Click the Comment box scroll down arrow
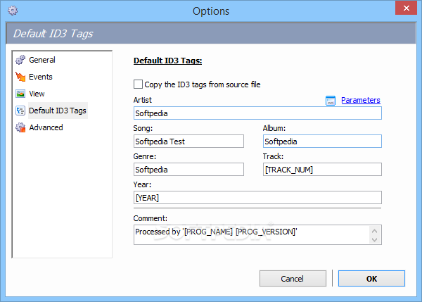422x302 pixels. [x=374, y=239]
